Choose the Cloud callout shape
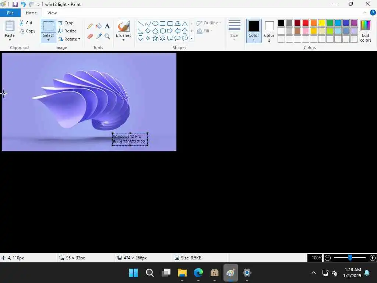This screenshot has width=377, height=283. point(185,38)
